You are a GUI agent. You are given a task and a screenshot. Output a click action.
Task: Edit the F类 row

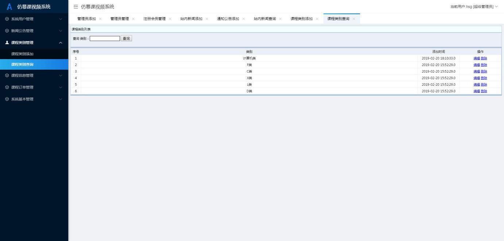coord(477,65)
